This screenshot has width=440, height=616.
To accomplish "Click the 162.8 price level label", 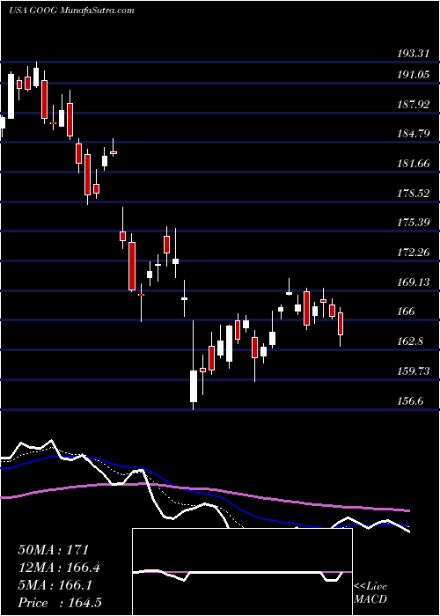I will (x=411, y=341).
